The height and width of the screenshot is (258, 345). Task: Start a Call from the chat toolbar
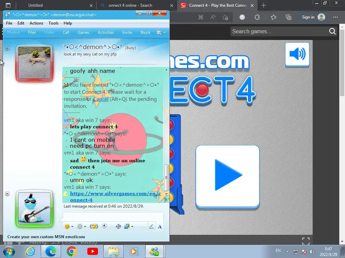(66, 33)
